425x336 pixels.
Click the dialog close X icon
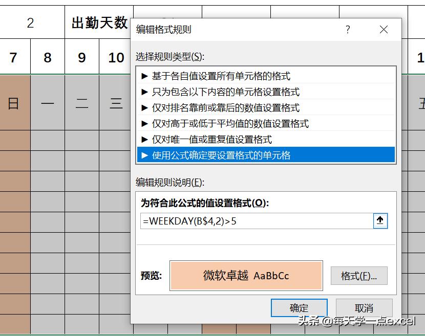tap(384, 30)
